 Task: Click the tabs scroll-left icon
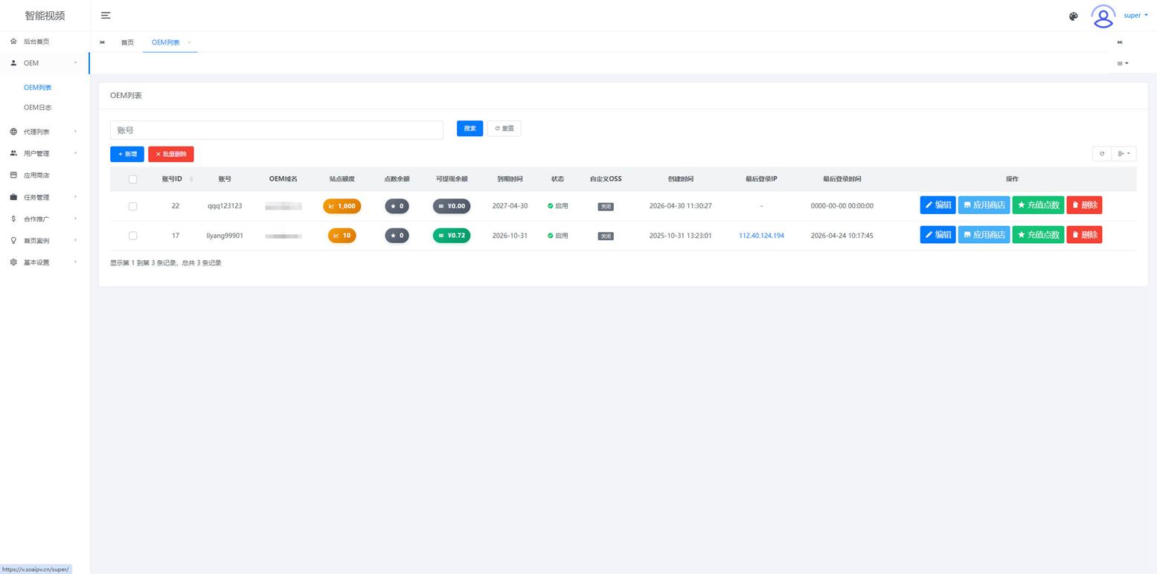coord(102,42)
